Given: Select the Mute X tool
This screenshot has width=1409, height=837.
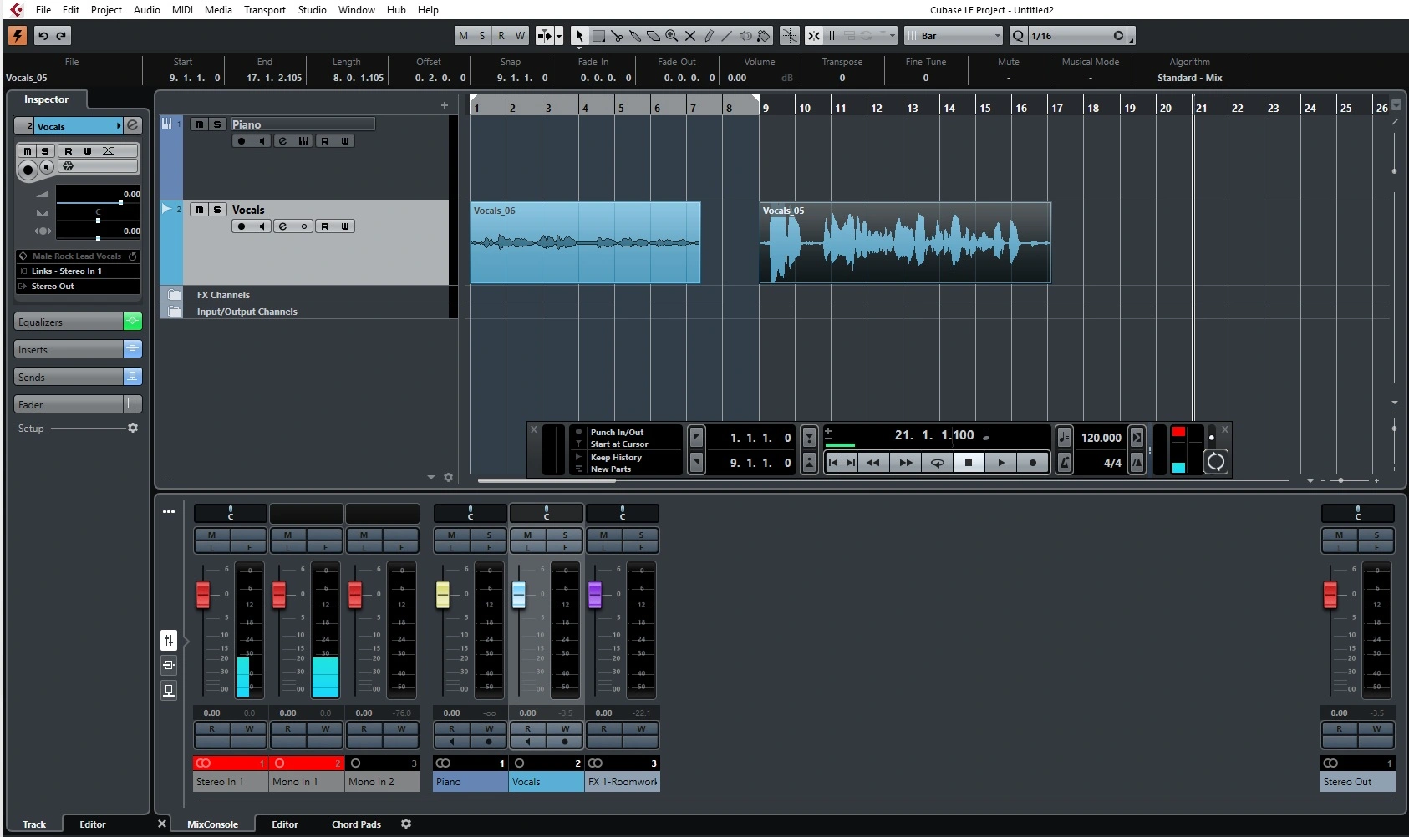Looking at the screenshot, I should (690, 36).
